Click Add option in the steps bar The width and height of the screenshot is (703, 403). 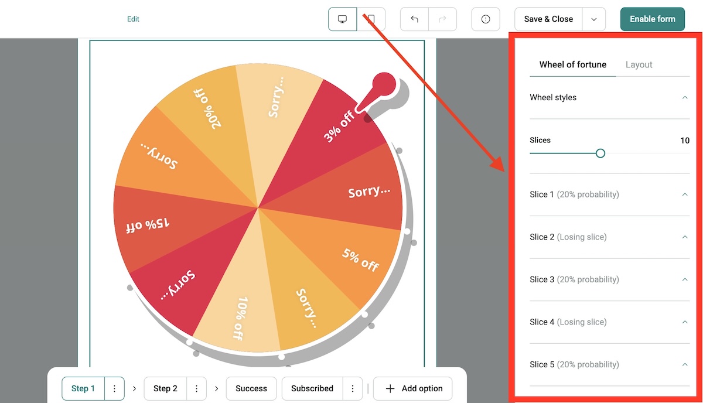pos(412,388)
